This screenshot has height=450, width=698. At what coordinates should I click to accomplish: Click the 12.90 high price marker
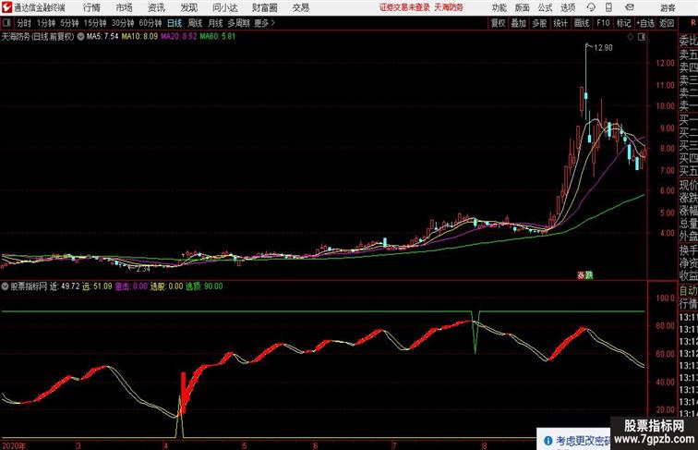pyautogui.click(x=603, y=48)
